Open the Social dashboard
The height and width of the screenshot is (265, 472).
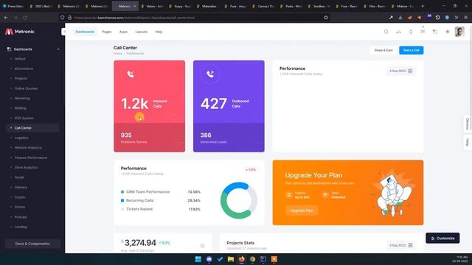(x=19, y=177)
